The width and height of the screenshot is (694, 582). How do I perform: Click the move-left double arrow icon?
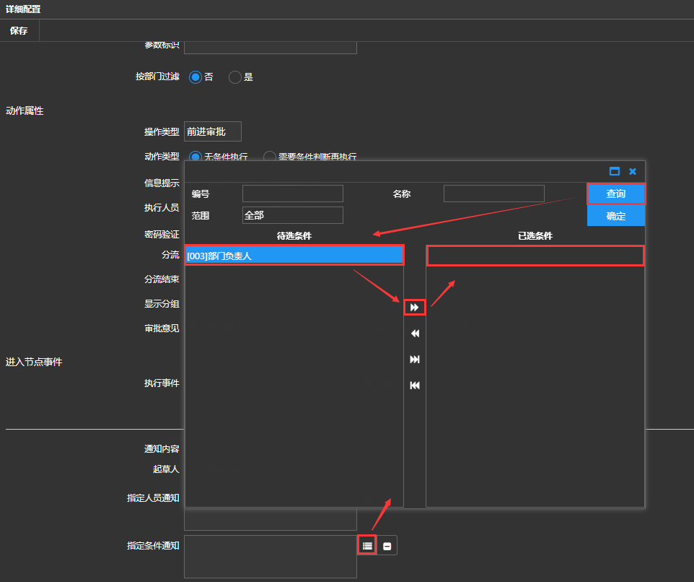coord(414,334)
